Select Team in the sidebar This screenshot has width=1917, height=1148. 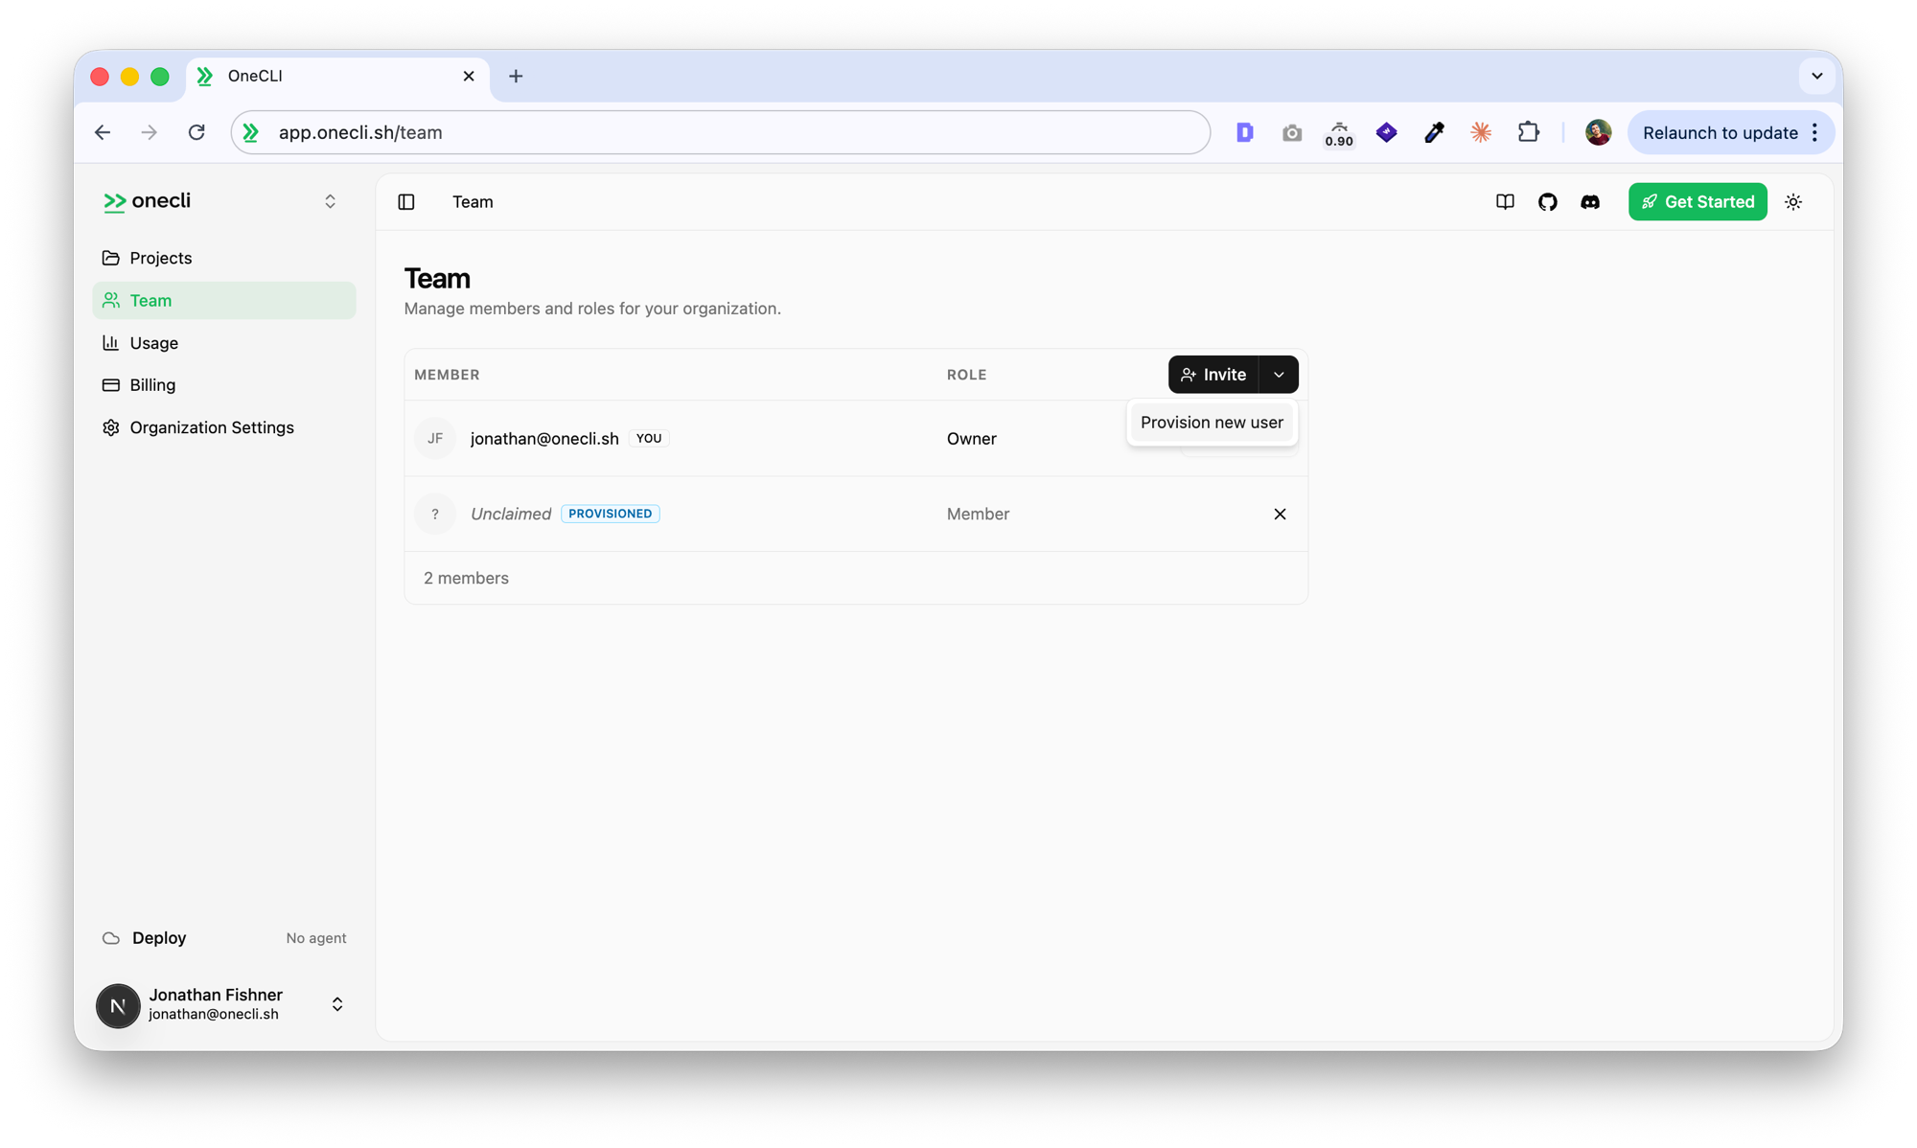tap(223, 300)
